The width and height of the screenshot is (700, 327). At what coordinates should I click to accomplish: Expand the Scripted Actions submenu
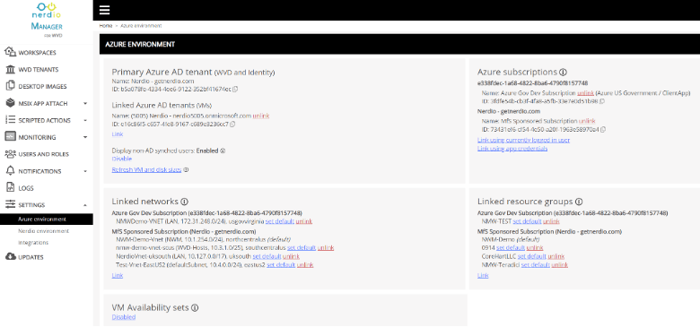[x=85, y=120]
